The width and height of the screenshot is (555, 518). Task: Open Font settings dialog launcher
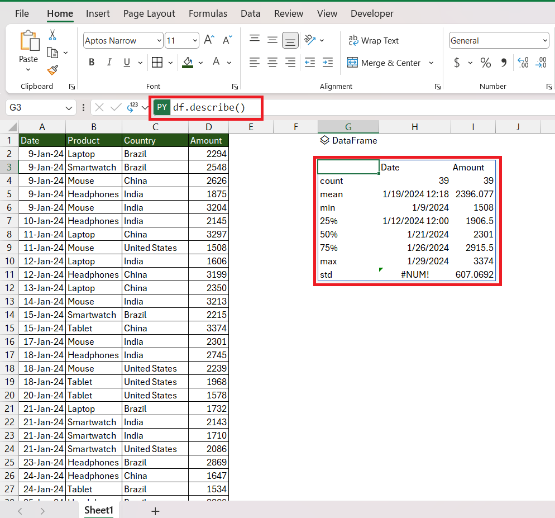235,87
